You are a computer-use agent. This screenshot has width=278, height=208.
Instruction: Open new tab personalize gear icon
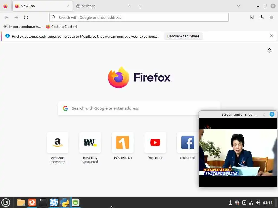[270, 51]
